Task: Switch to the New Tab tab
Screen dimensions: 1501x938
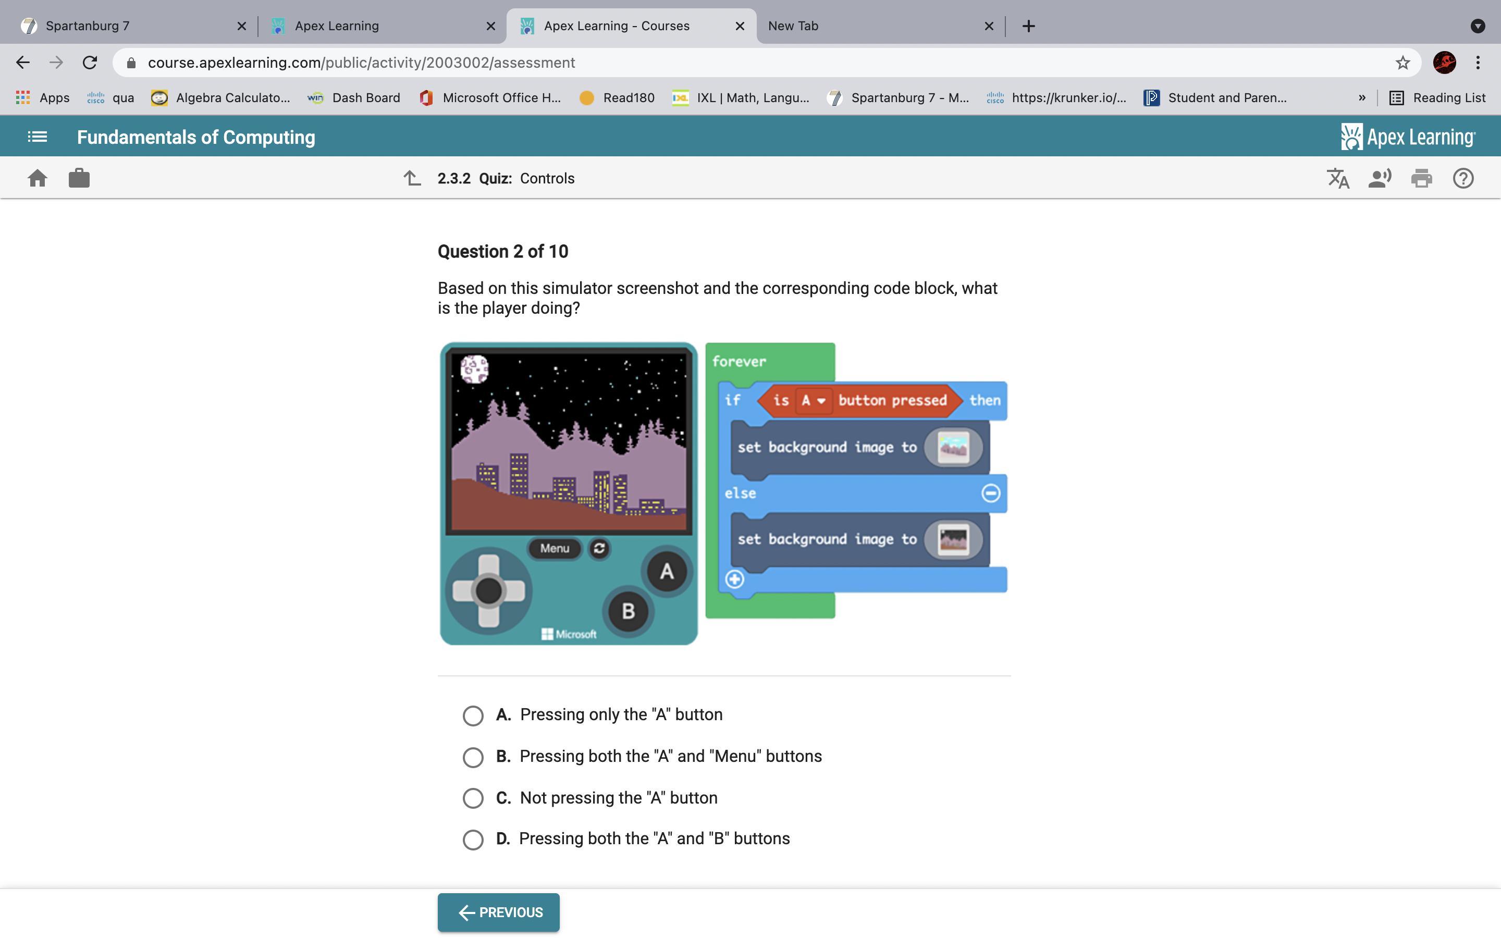Action: coord(868,26)
